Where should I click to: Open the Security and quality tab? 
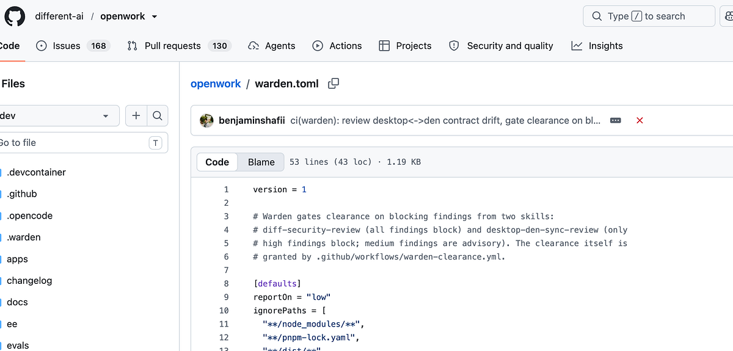pos(501,46)
